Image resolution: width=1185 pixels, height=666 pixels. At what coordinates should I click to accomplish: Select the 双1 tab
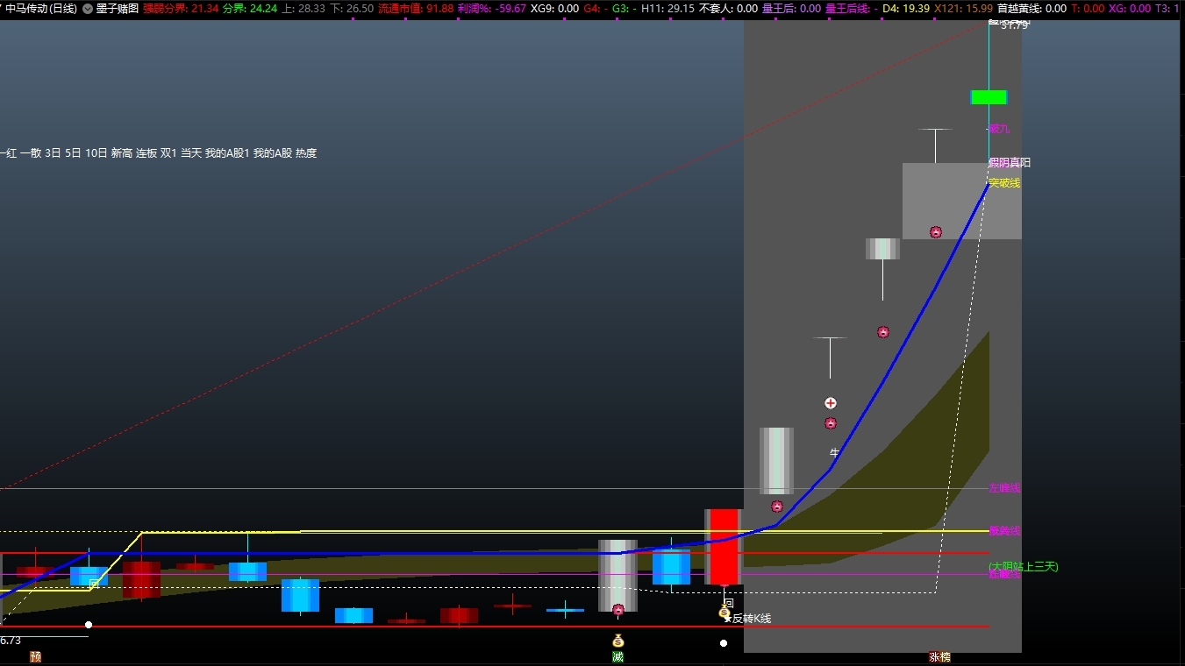click(x=168, y=153)
